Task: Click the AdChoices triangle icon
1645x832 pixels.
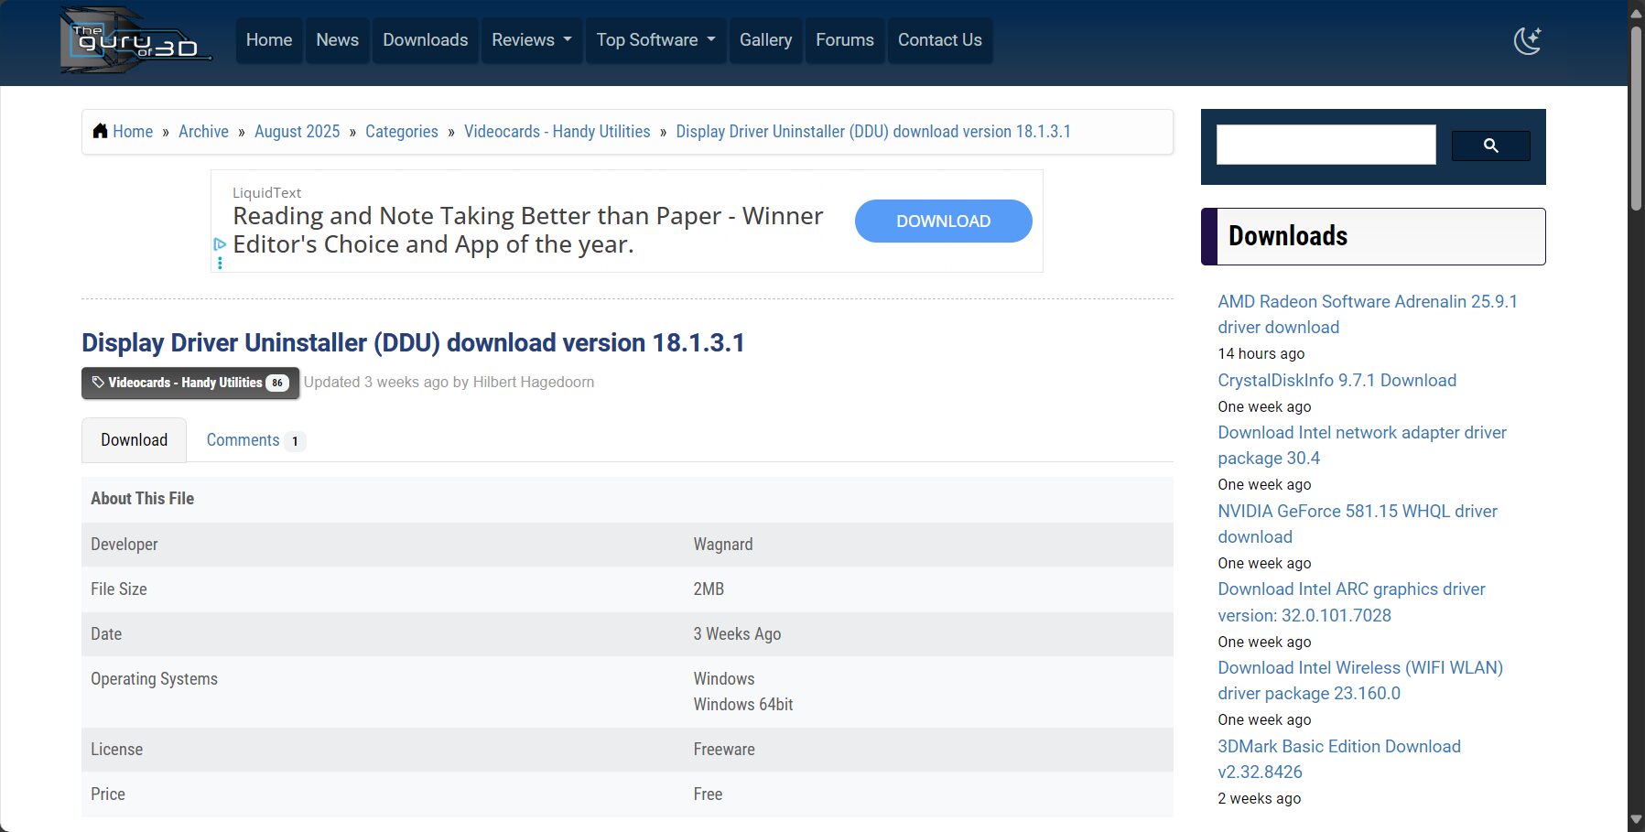Action: coord(220,244)
